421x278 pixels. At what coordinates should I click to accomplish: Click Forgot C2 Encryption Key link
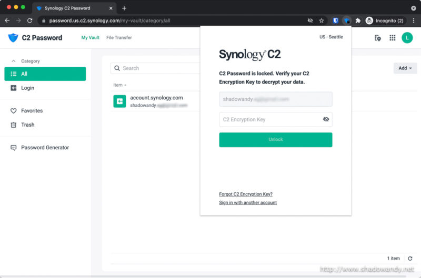(246, 194)
